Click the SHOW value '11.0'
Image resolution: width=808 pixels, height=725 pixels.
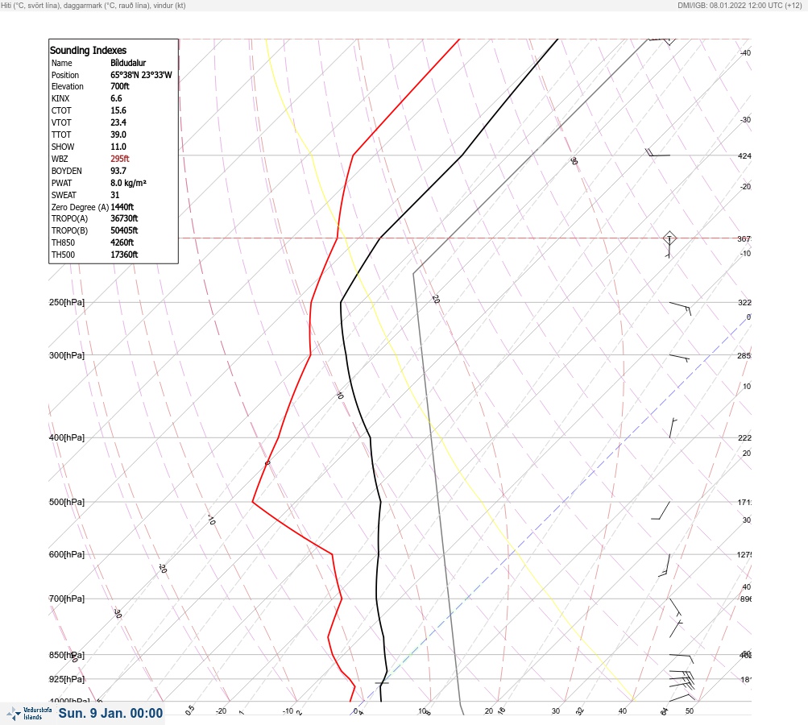118,147
